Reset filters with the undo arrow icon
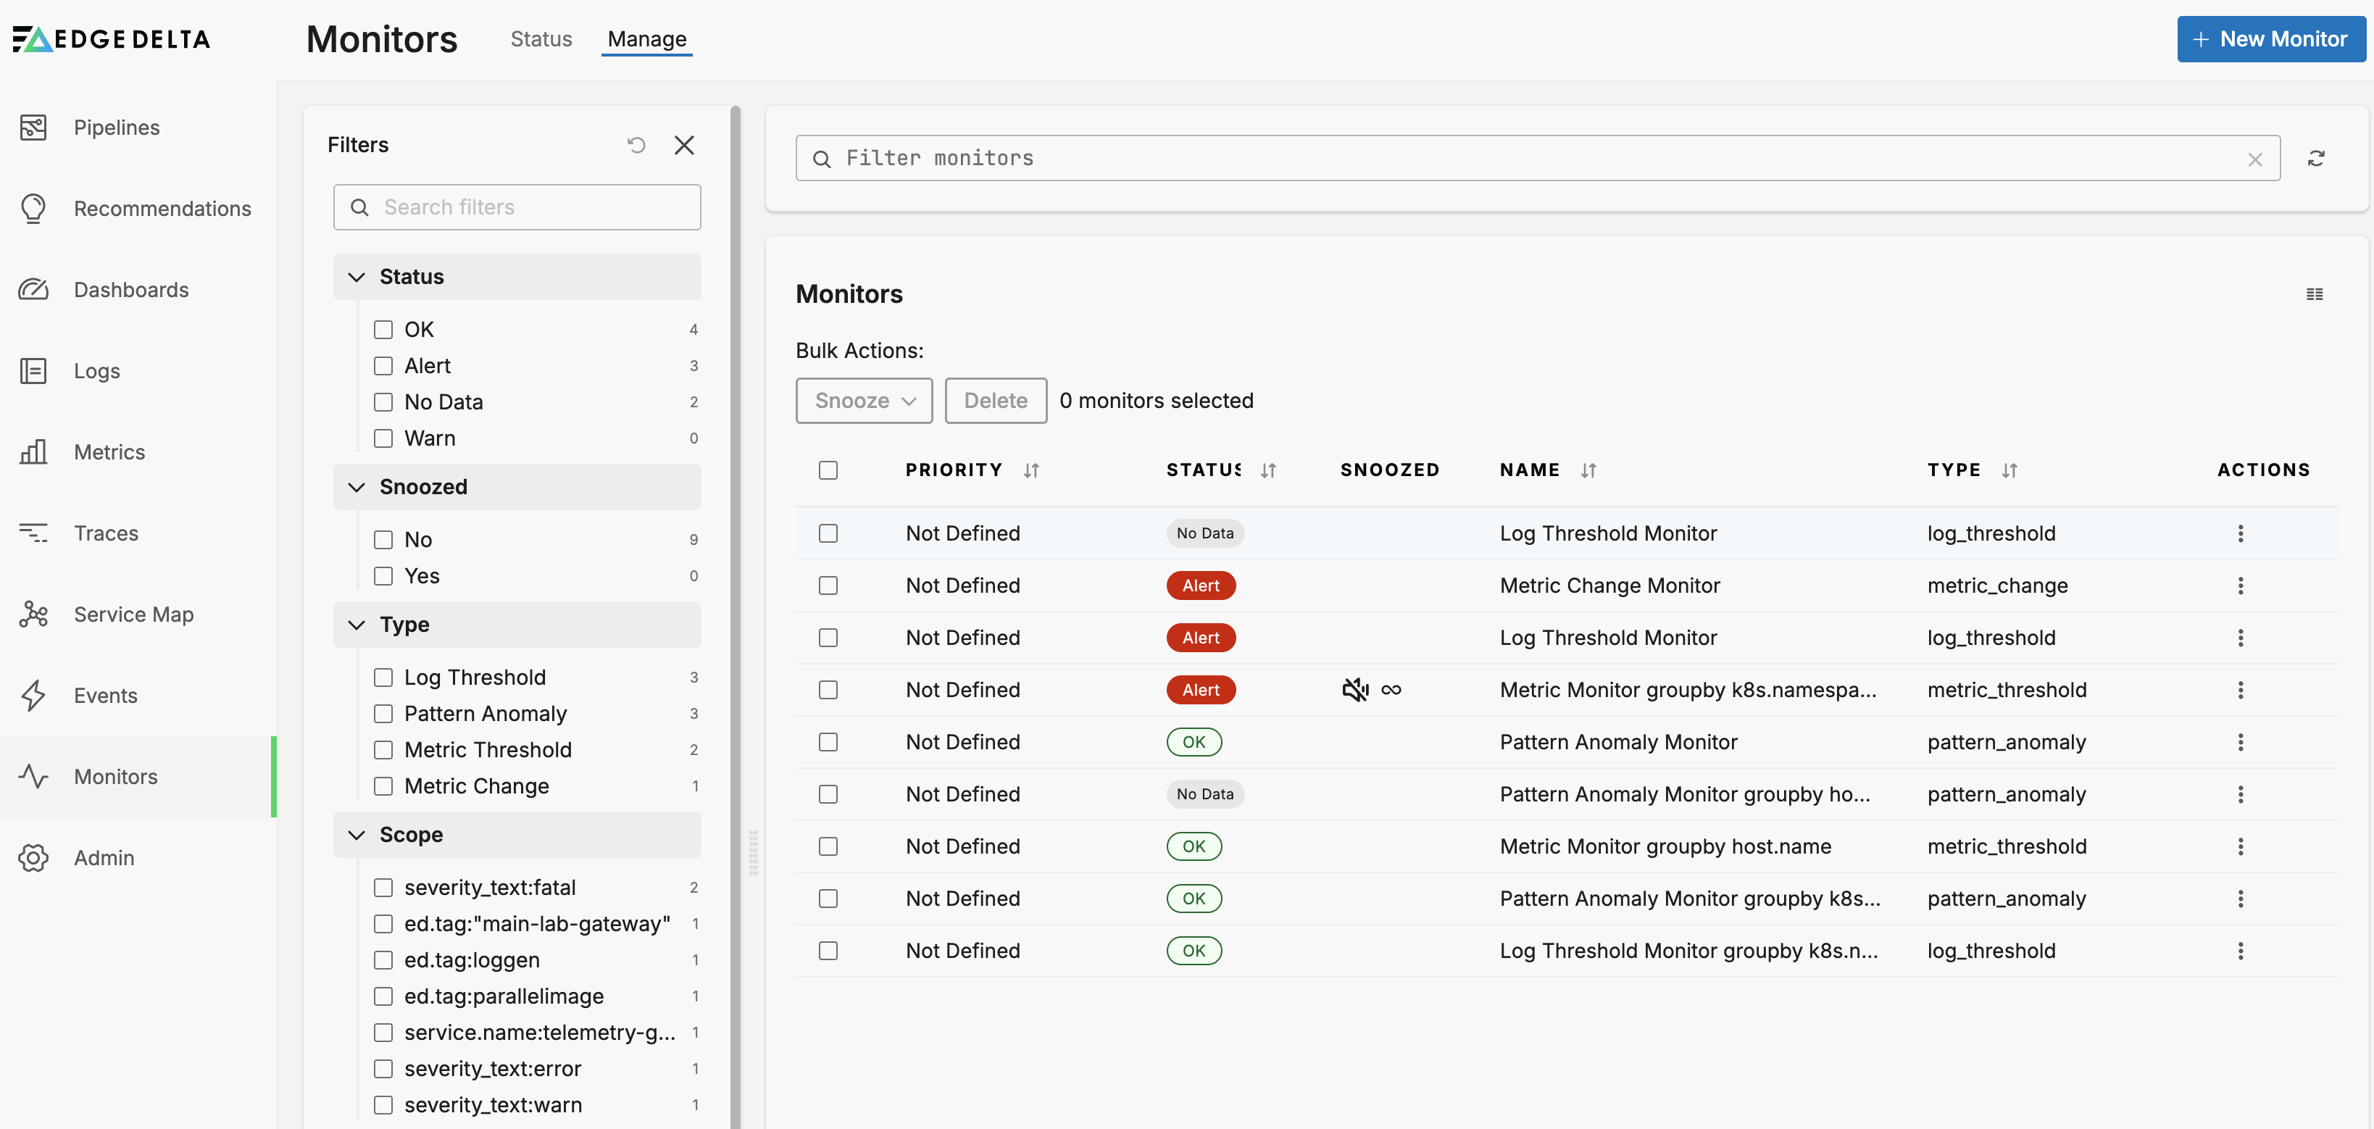 (x=636, y=145)
